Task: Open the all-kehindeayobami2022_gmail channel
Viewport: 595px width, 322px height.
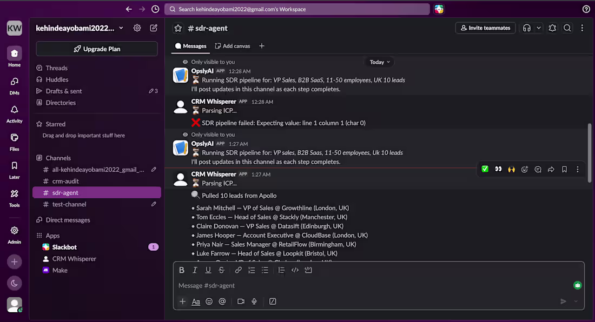Action: (97, 169)
